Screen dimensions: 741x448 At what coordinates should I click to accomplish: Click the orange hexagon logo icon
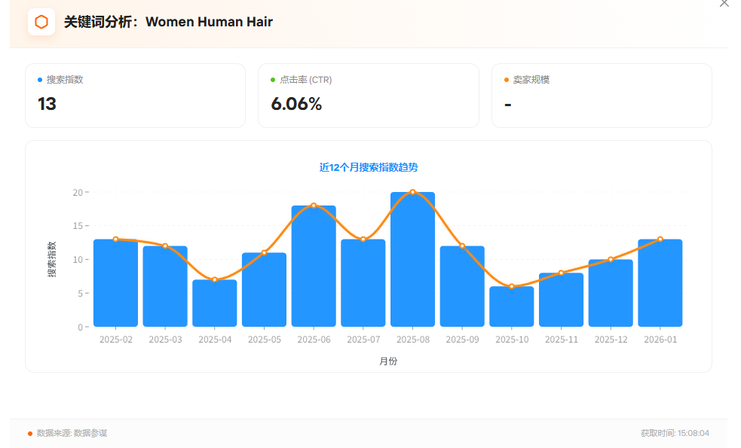41,22
